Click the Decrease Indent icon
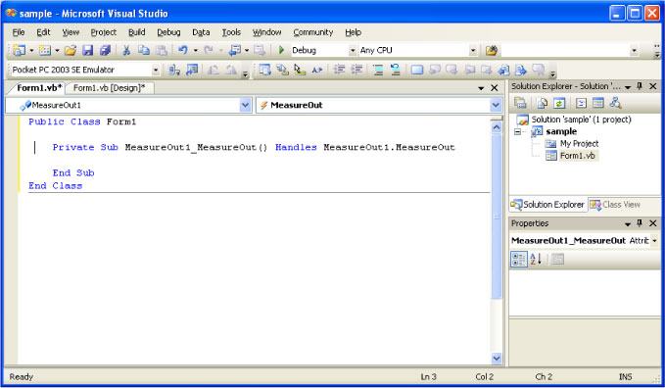The image size is (665, 388). 339,70
